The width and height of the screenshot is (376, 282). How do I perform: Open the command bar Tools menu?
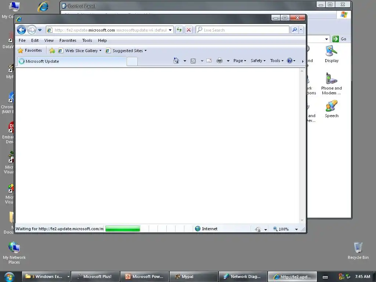tap(277, 61)
